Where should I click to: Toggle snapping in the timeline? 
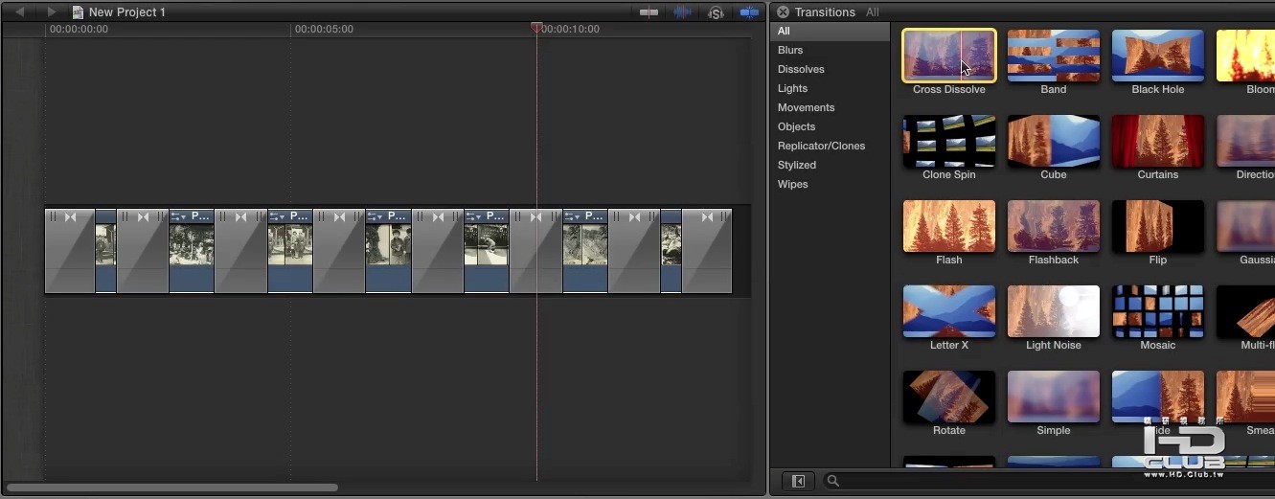pos(749,12)
